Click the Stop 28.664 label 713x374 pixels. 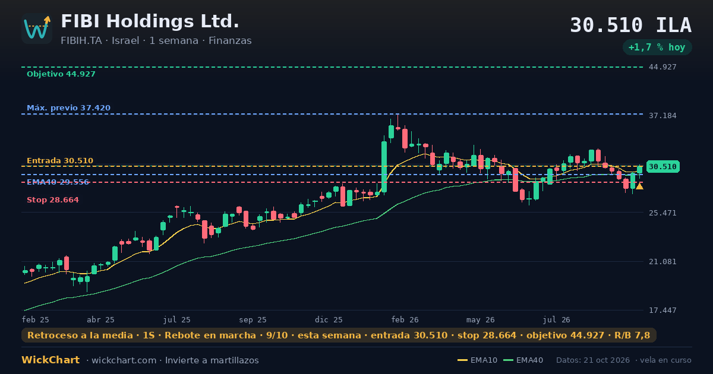pyautogui.click(x=53, y=200)
